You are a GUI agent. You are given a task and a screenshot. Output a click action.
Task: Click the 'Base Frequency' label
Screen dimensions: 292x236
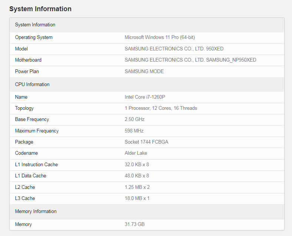(32, 119)
